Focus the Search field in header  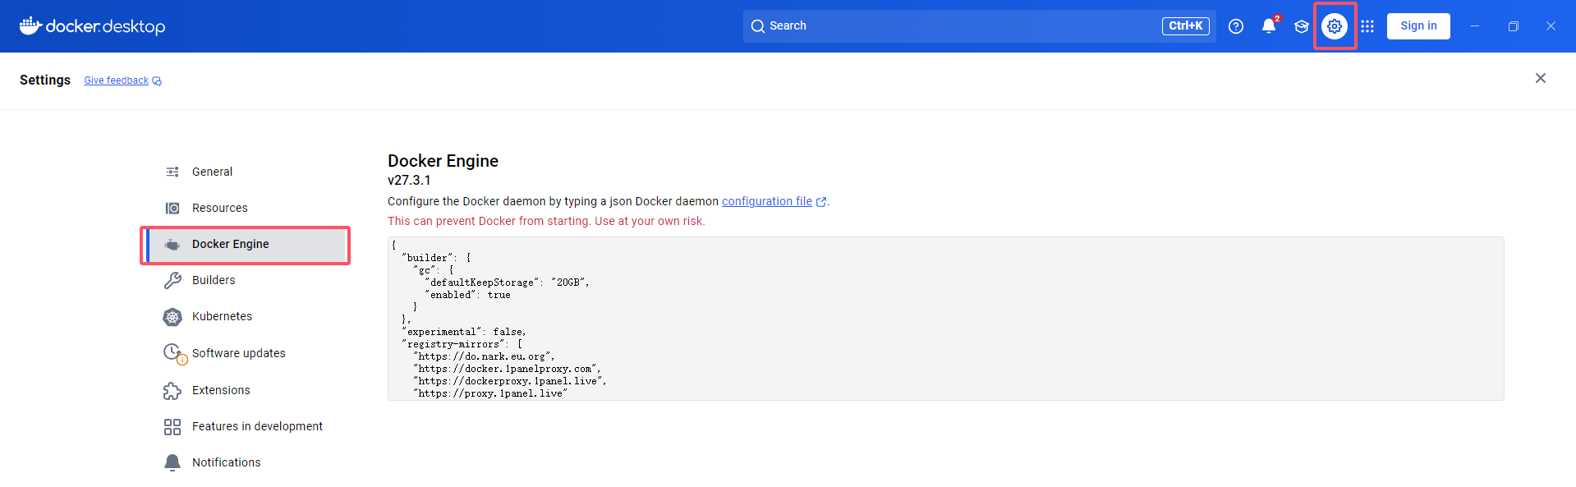coord(979,26)
